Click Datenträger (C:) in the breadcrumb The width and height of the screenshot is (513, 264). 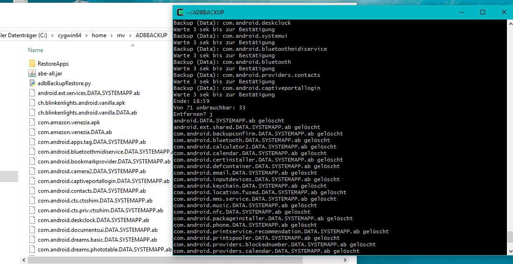click(x=23, y=35)
